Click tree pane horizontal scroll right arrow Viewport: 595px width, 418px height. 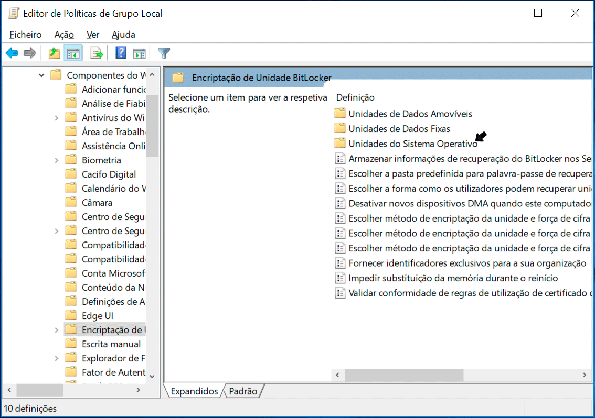pos(139,390)
